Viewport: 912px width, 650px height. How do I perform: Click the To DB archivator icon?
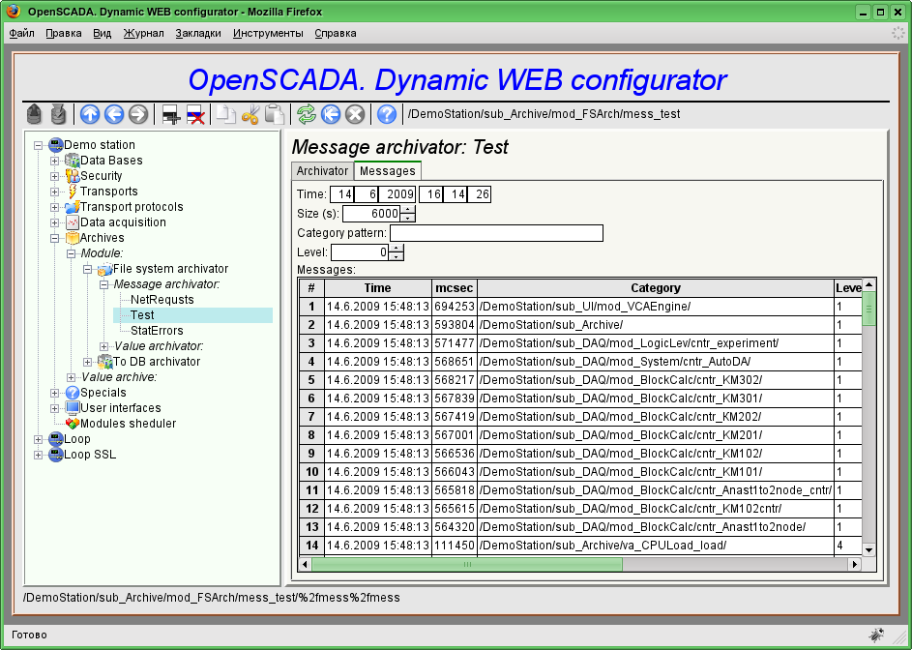point(104,362)
